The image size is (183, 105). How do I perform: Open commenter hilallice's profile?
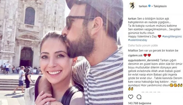pos(133,51)
